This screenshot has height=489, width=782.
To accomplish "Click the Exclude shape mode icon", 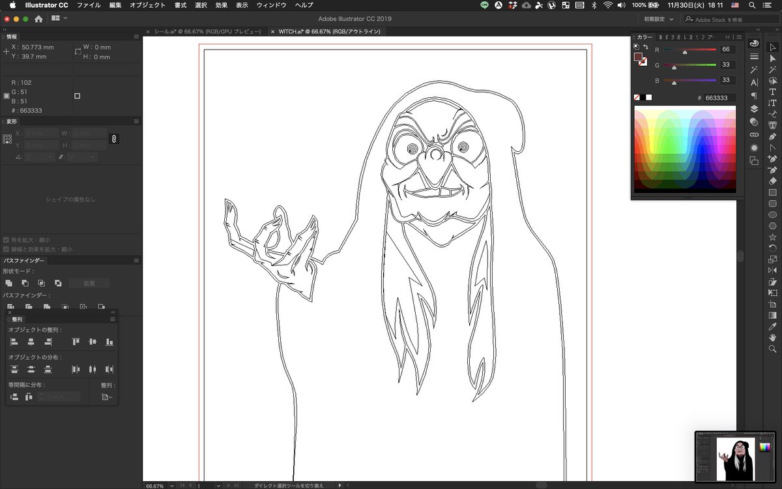I will [58, 283].
